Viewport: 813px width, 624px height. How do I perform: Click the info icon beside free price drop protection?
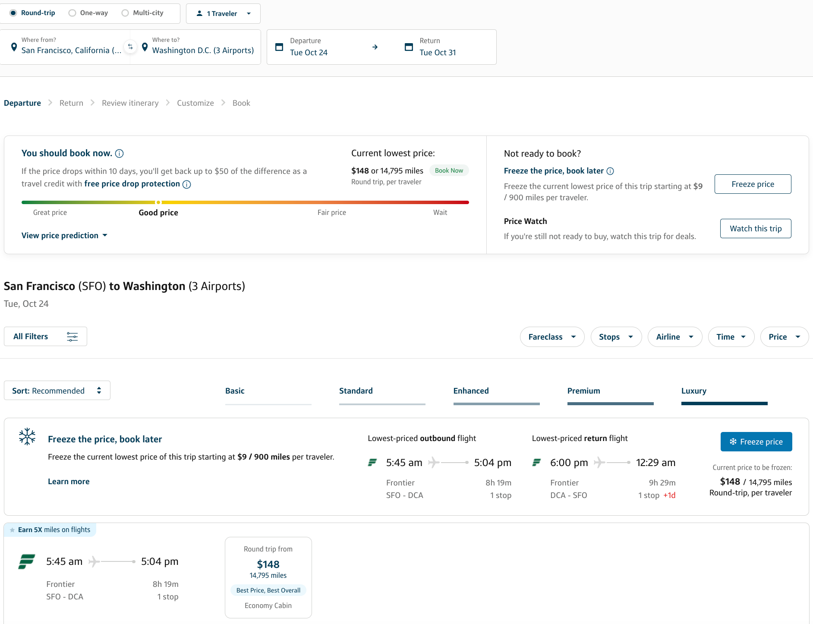186,184
